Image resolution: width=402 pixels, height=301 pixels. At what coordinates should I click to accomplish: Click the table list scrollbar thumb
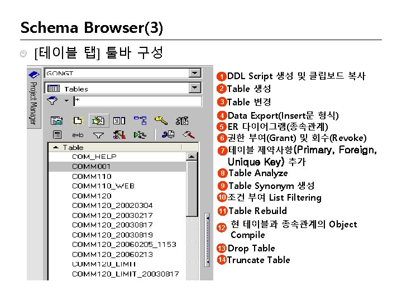coord(192,189)
